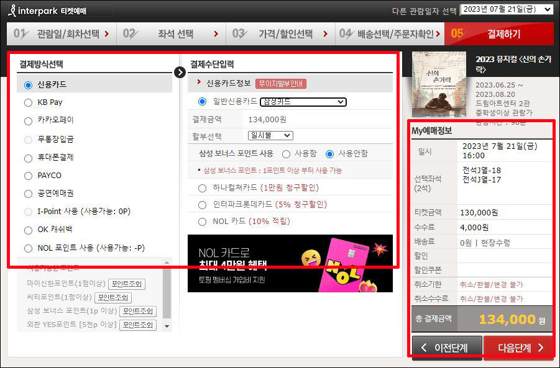Go to step 02 좌석 선택
Viewport: 560px width, 368px height.
172,34
